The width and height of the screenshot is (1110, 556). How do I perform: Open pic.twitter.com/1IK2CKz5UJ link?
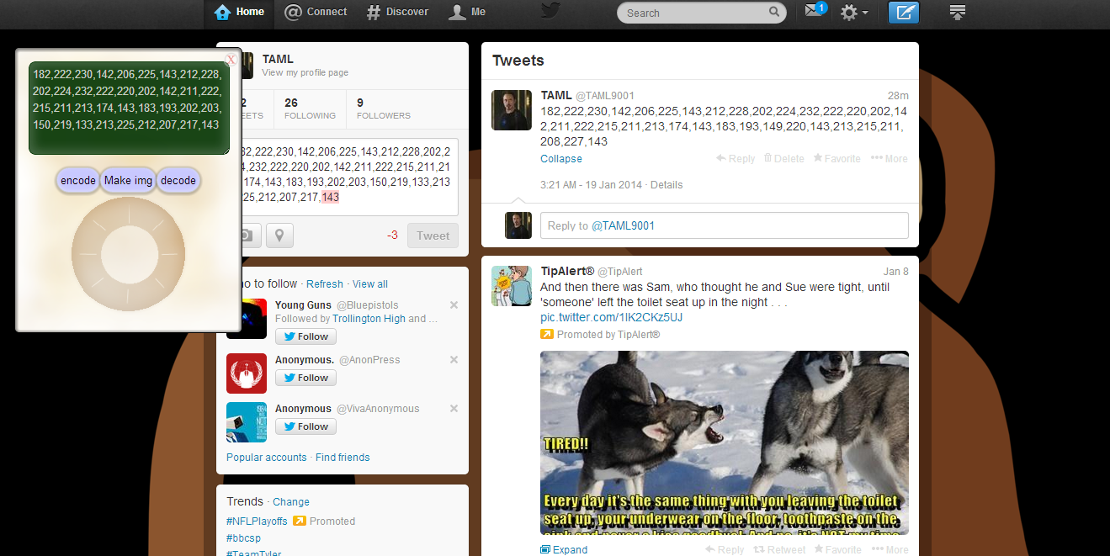[x=612, y=318]
